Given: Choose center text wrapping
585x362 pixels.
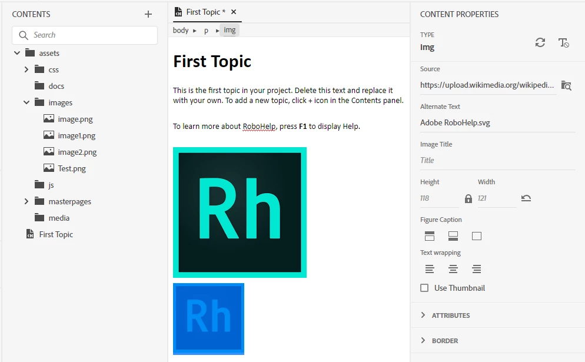Looking at the screenshot, I should click(x=453, y=268).
